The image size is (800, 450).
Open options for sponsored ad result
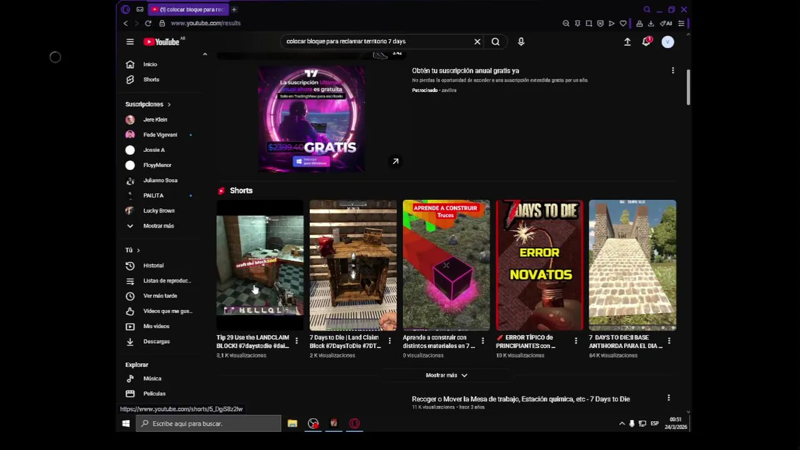tap(673, 71)
